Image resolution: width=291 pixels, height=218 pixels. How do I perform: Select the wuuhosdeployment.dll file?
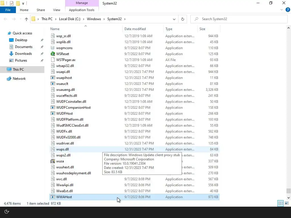[74, 173]
